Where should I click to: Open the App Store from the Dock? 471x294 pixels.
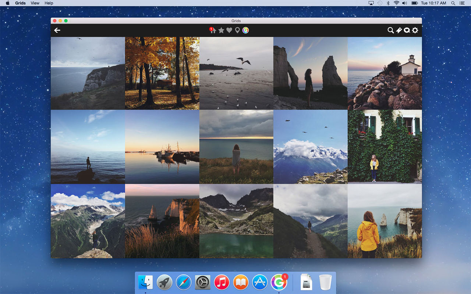pyautogui.click(x=260, y=282)
